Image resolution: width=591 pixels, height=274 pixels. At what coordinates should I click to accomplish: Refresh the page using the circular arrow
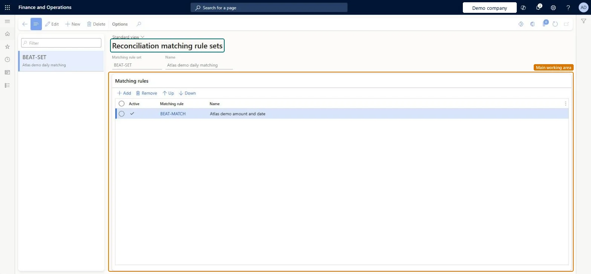tap(555, 24)
